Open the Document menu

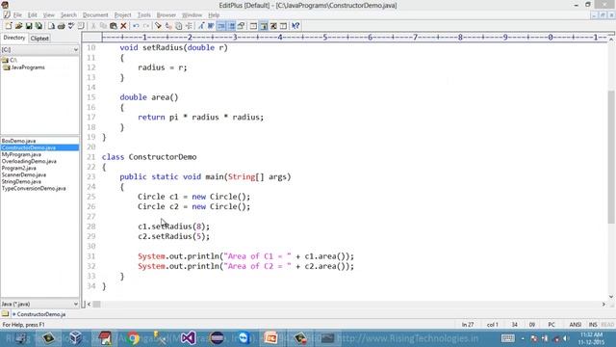pos(95,15)
